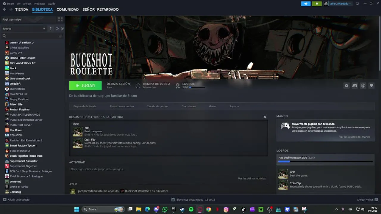This screenshot has width=381, height=214.
Task: Click the Coin Flip achievement thumbnail in summary
Action: (78, 143)
